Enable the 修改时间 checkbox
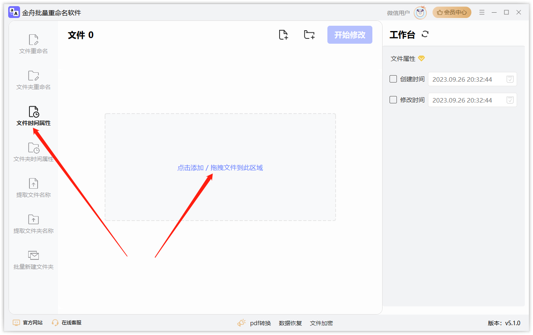 393,100
